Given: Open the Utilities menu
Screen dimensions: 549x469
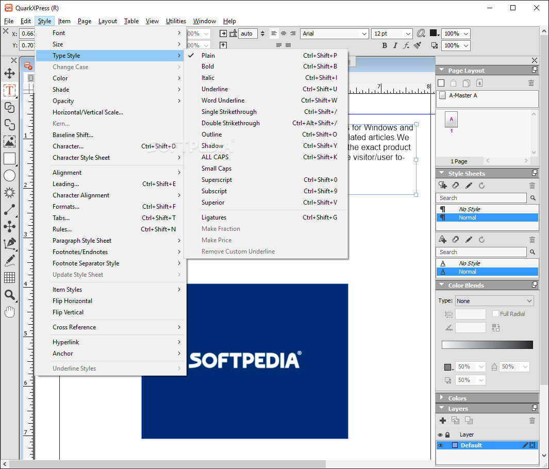Looking at the screenshot, I should pyautogui.click(x=176, y=21).
